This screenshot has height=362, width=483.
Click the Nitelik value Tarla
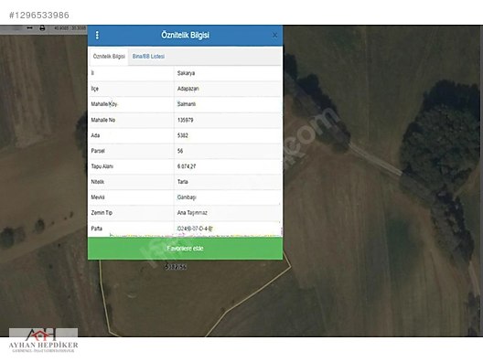[183, 182]
